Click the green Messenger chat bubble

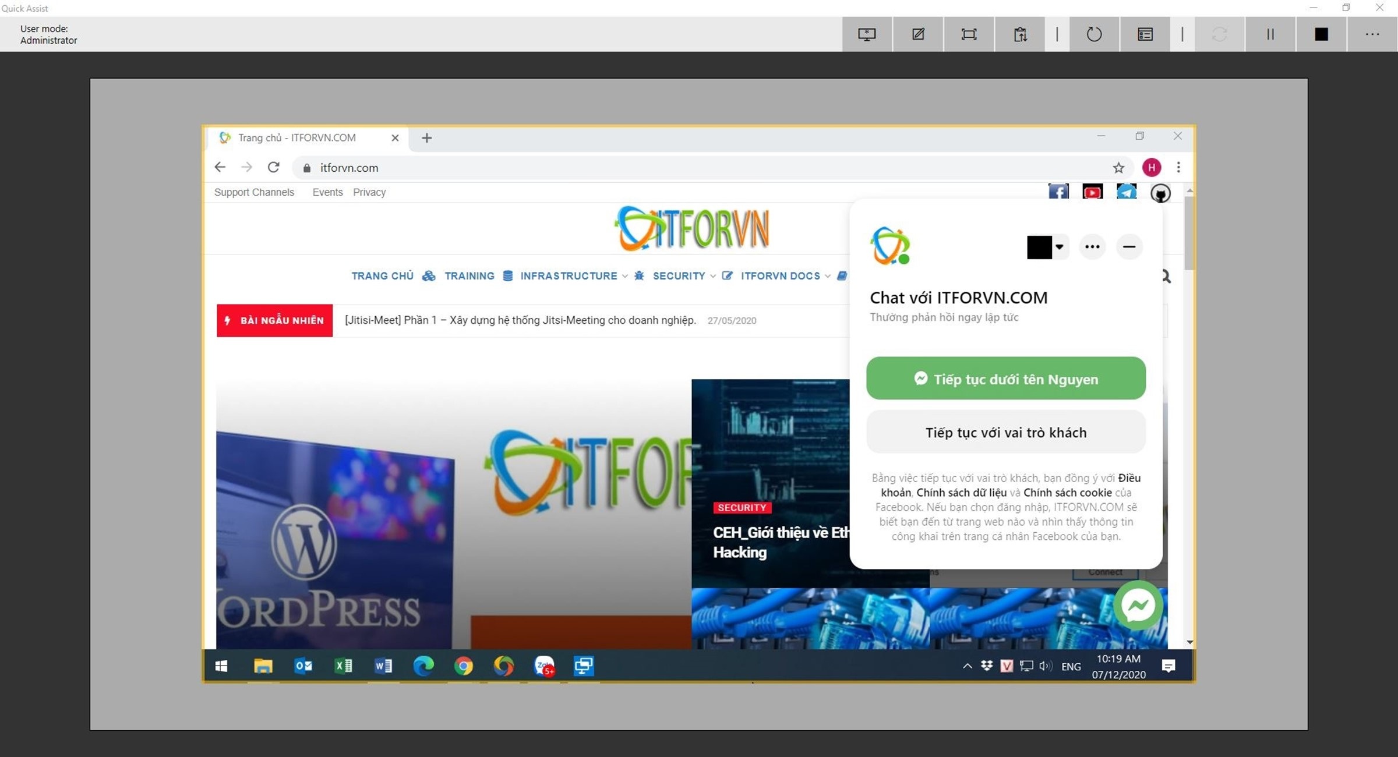coord(1138,606)
